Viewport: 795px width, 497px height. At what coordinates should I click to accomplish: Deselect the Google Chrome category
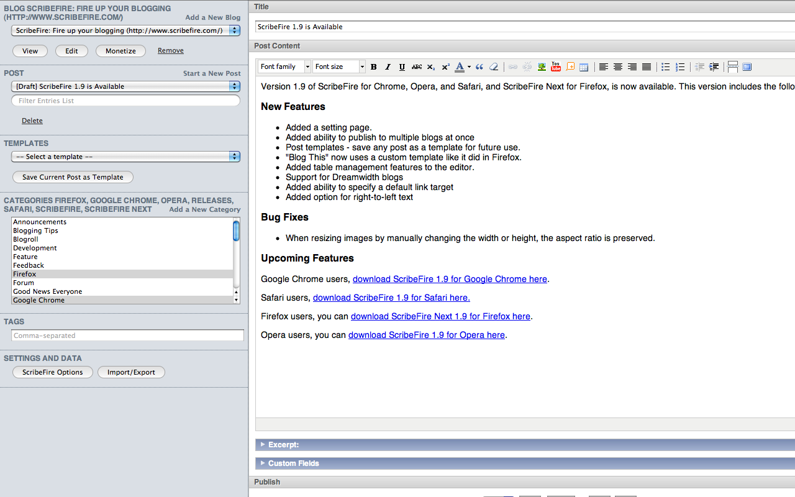pyautogui.click(x=122, y=299)
